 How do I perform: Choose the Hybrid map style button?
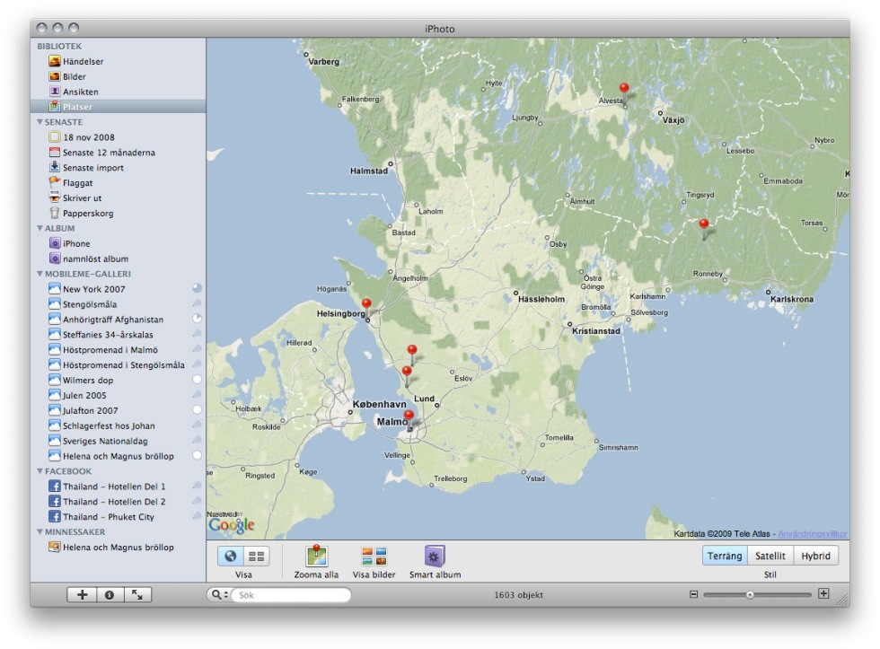[x=815, y=557]
